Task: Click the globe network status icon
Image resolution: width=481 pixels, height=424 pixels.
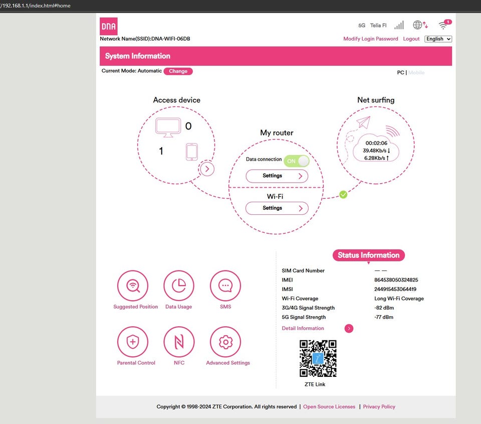Action: pyautogui.click(x=420, y=25)
